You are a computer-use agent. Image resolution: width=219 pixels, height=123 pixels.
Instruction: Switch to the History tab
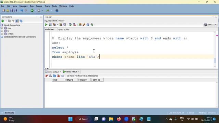tap(62, 20)
